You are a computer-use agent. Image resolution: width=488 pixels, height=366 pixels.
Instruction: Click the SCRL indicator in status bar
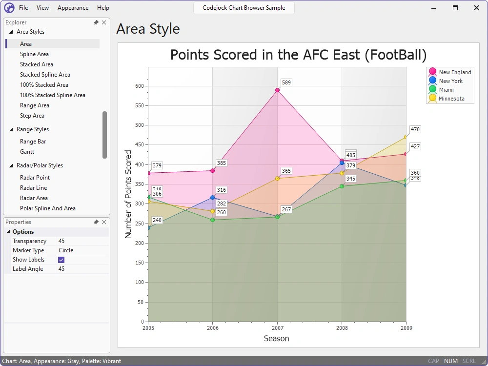[469, 361]
